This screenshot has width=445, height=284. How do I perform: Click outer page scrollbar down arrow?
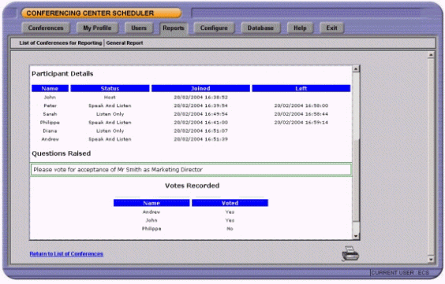(x=431, y=259)
